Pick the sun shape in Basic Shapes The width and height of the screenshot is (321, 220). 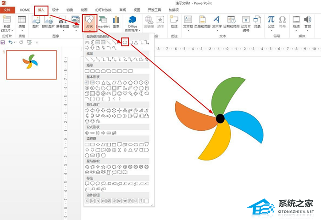pos(136,94)
